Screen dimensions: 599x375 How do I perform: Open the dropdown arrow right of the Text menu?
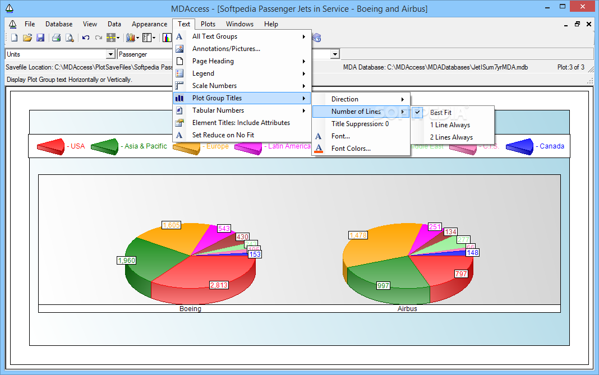pyautogui.click(x=335, y=54)
